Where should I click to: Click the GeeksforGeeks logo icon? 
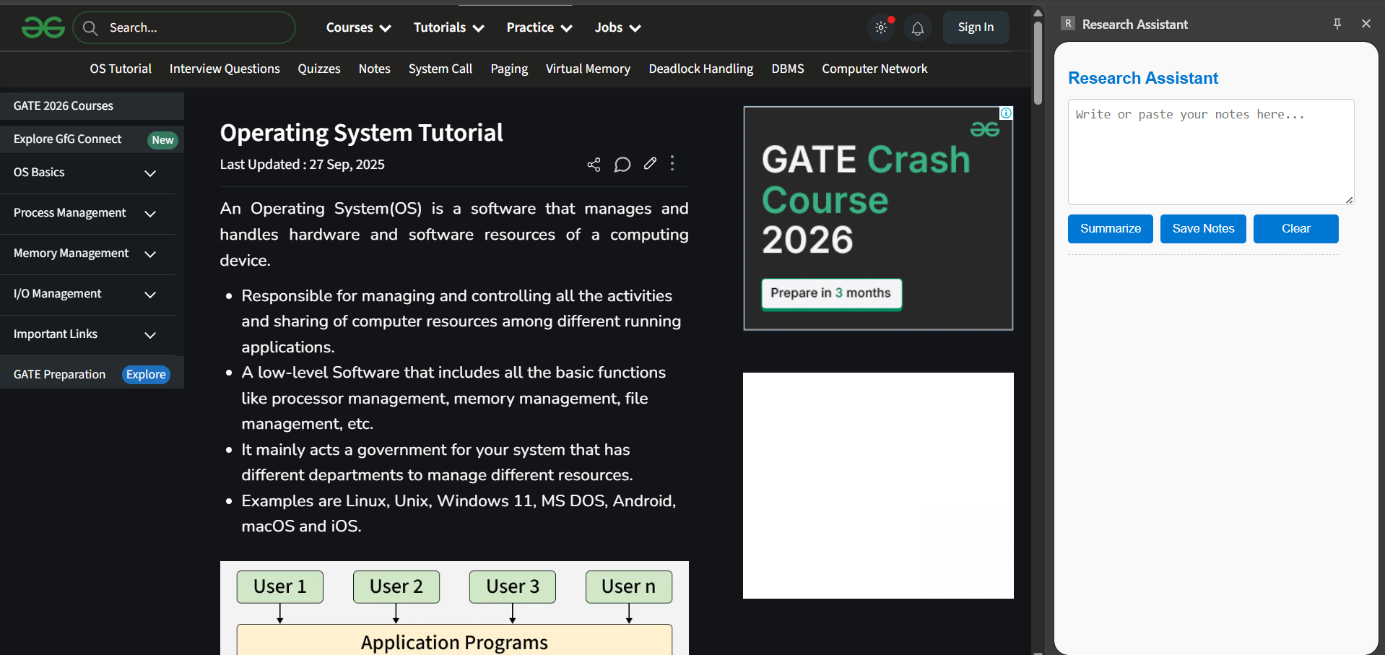[x=43, y=27]
